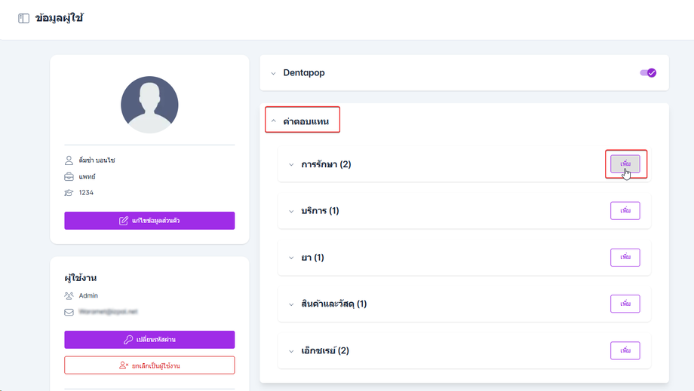Expand the การรักษา (2) row
Viewport: 694px width, 391px height.
click(x=292, y=165)
